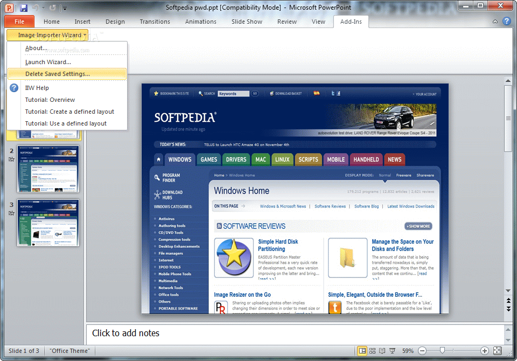This screenshot has height=361, width=517.
Task: Click the slide area vertical scrollbar thumb
Action: 508,118
